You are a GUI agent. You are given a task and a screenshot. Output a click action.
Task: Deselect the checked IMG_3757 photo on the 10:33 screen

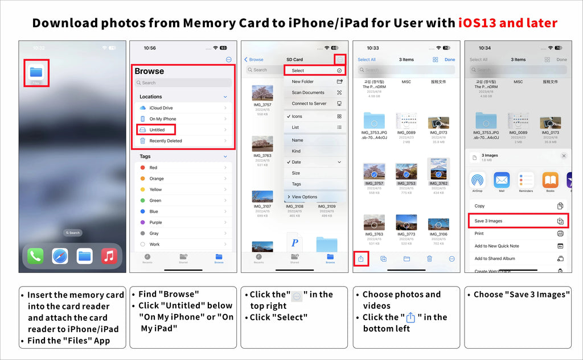[x=374, y=172]
